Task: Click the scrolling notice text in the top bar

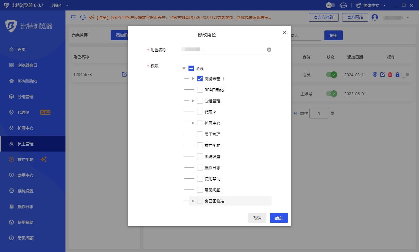Action: 184,17
